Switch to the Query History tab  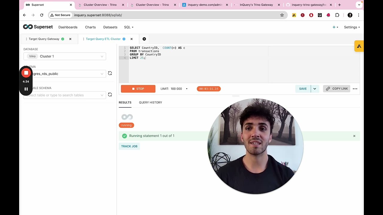pyautogui.click(x=151, y=102)
